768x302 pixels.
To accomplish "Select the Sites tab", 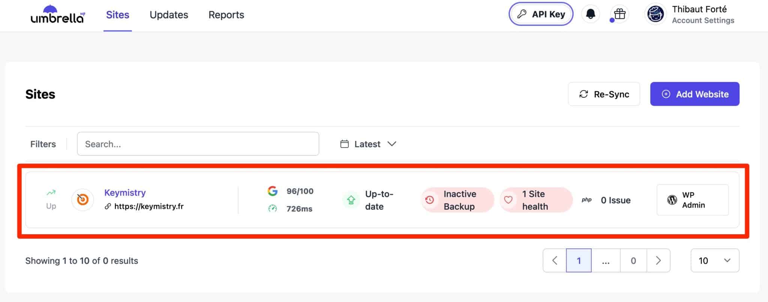I will click(117, 15).
